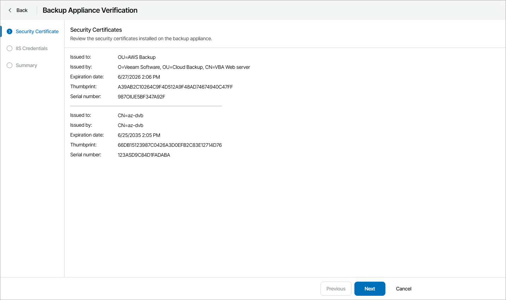506x300 pixels.
Task: Click Next to proceed to IIS Credentials
Action: [x=370, y=288]
